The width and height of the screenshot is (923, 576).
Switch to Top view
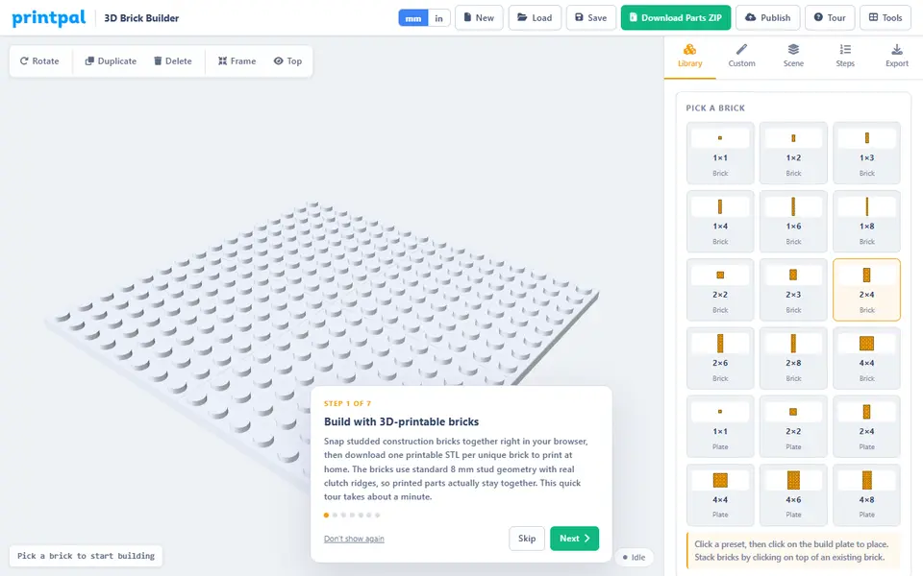click(x=287, y=61)
